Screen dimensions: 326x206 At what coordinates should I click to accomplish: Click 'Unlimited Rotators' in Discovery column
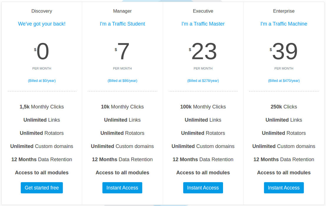tap(41, 133)
